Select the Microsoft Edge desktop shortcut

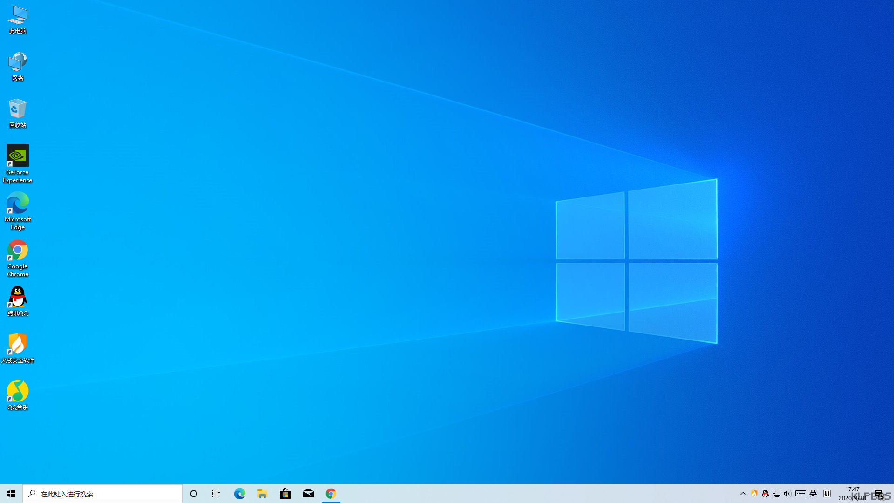[18, 211]
